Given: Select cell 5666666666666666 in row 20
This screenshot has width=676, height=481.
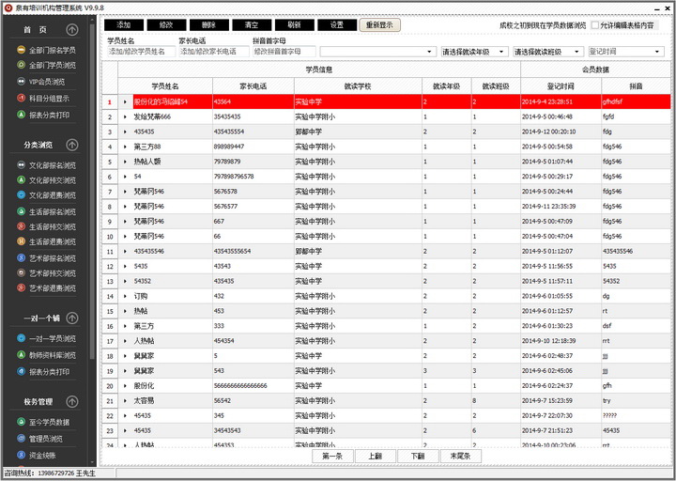Looking at the screenshot, I should click(253, 386).
